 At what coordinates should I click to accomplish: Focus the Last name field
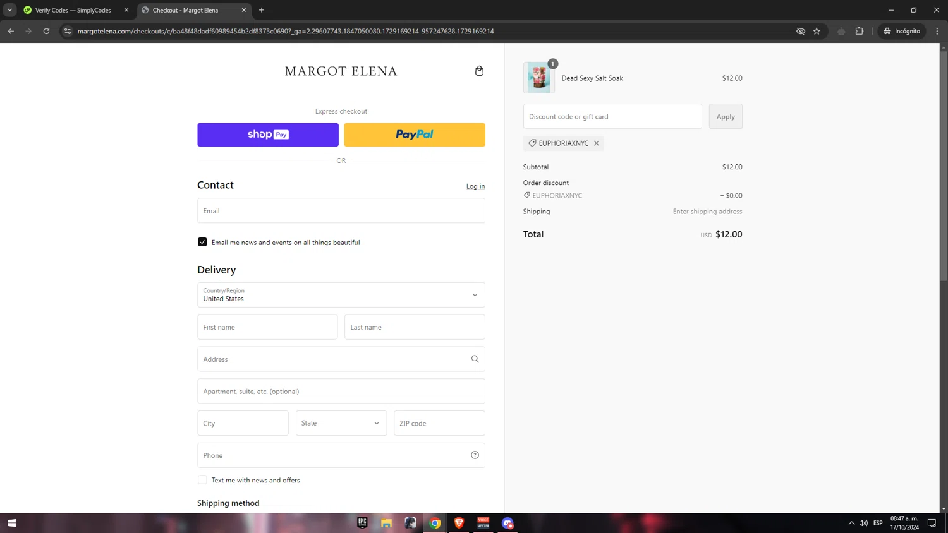coord(415,327)
